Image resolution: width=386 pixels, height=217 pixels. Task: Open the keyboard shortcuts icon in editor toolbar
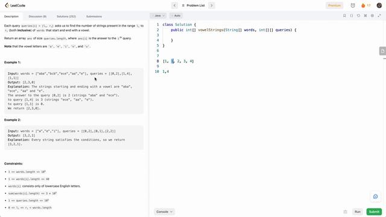pyautogui.click(x=365, y=16)
